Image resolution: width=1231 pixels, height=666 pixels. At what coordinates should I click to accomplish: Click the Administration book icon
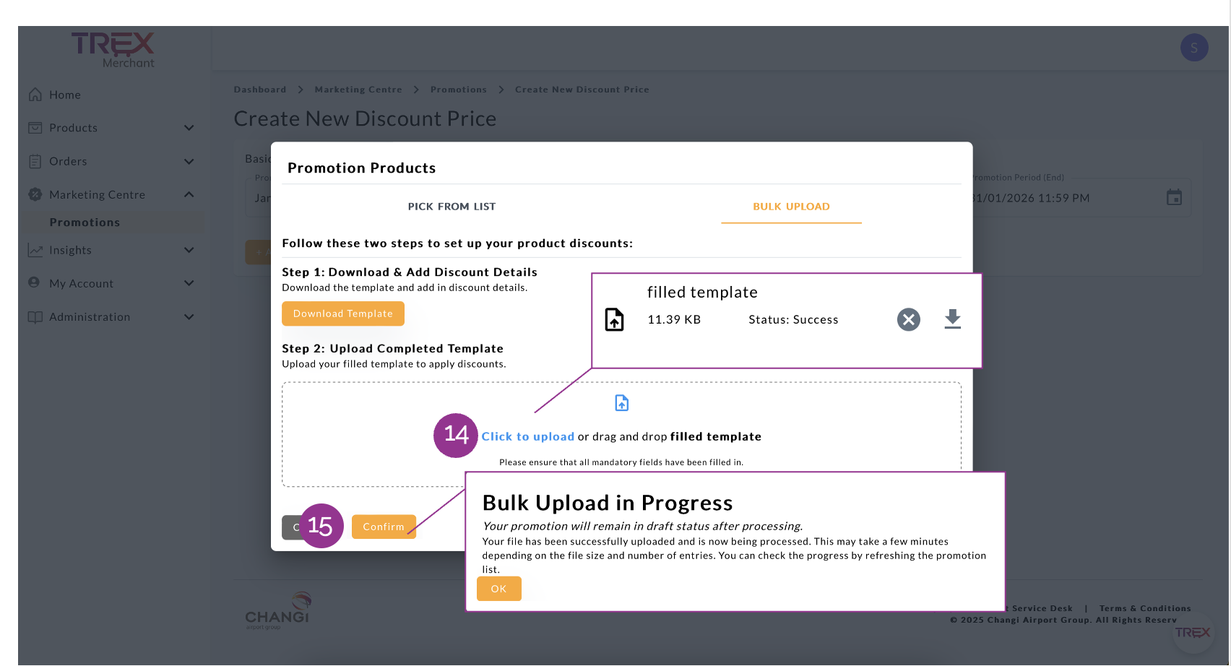[x=35, y=317]
